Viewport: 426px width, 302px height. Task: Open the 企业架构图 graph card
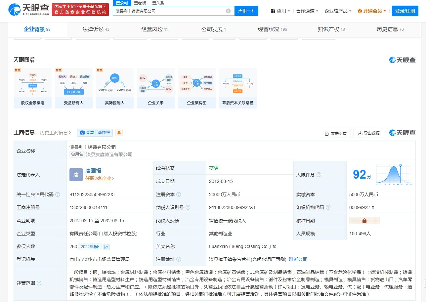click(x=197, y=88)
